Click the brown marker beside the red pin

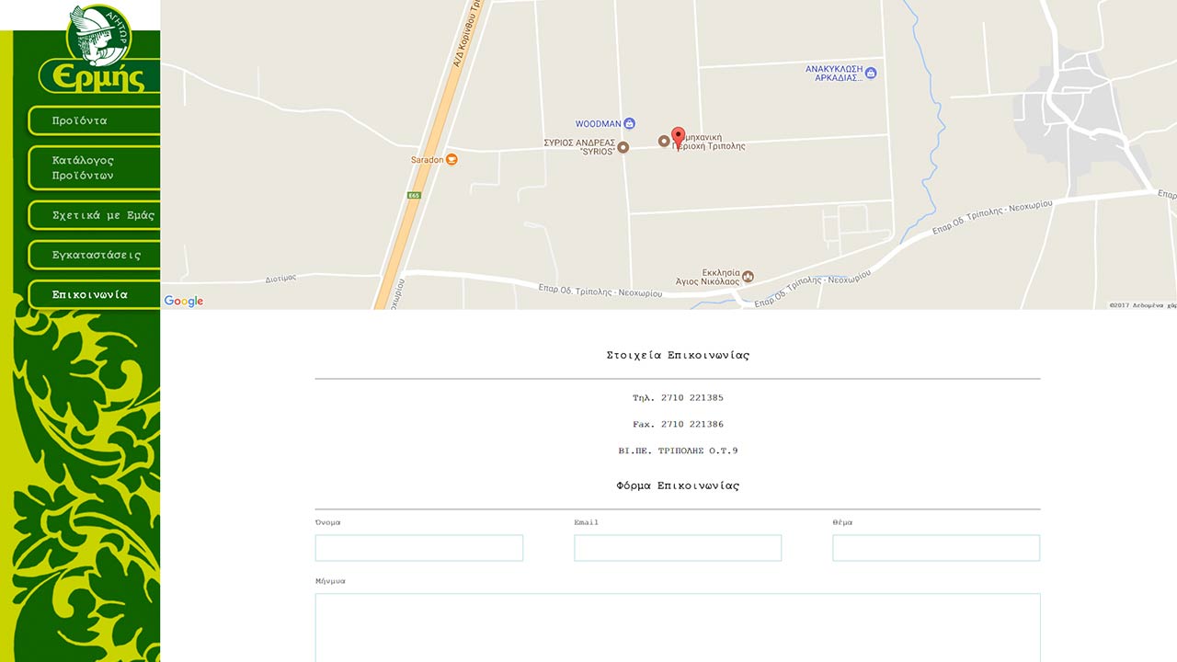click(664, 141)
